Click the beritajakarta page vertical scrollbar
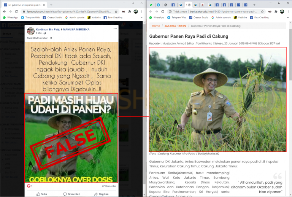This screenshot has width=292, height=197. pyautogui.click(x=290, y=54)
